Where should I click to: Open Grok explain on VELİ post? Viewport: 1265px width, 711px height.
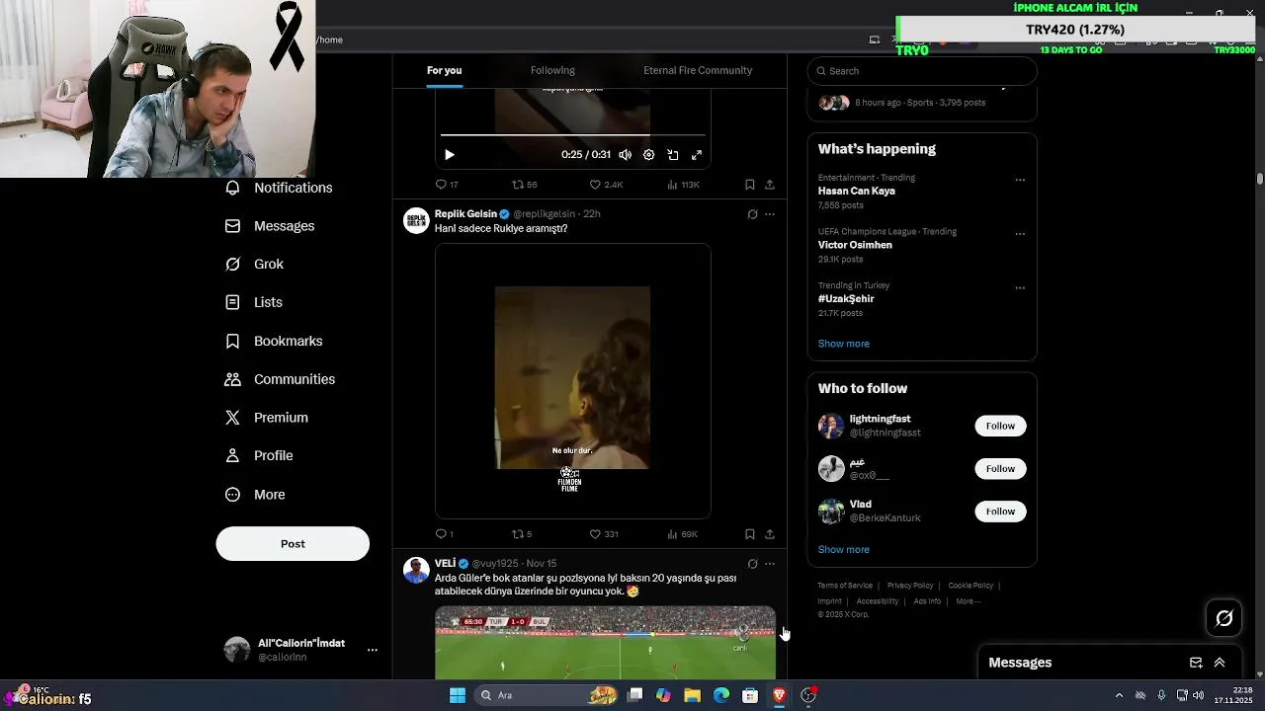point(752,564)
